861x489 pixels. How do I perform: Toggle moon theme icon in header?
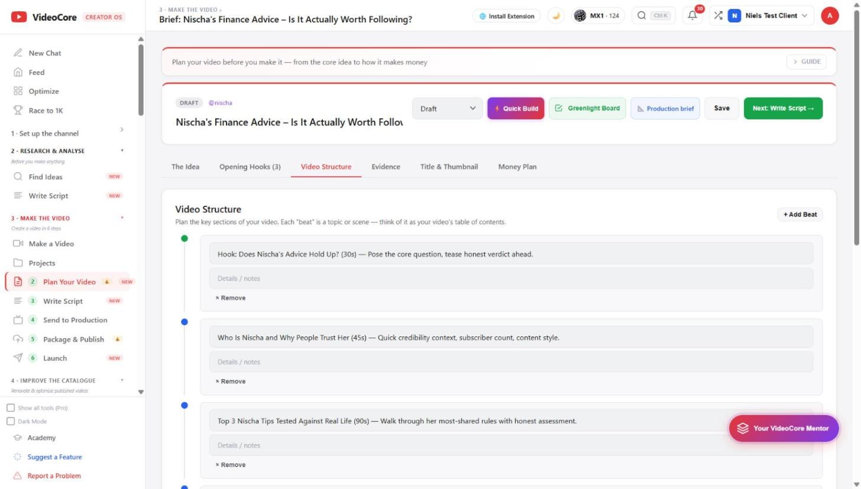point(556,16)
